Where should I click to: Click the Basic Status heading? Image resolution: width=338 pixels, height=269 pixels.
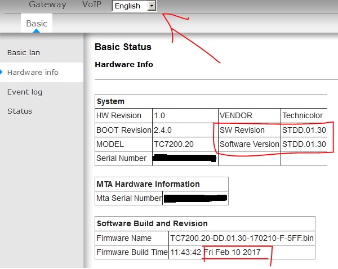[123, 47]
